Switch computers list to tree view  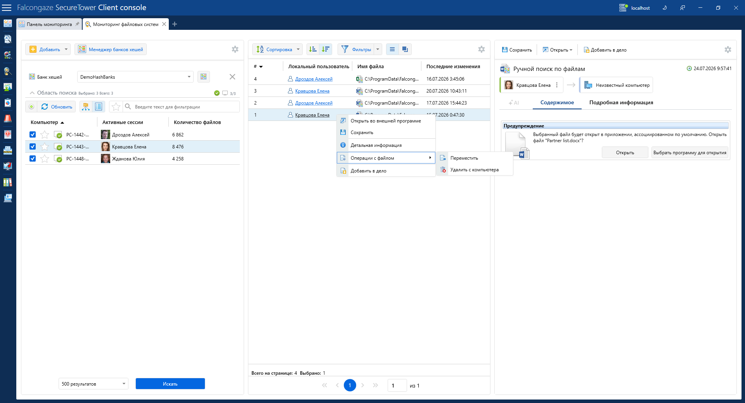tap(86, 107)
